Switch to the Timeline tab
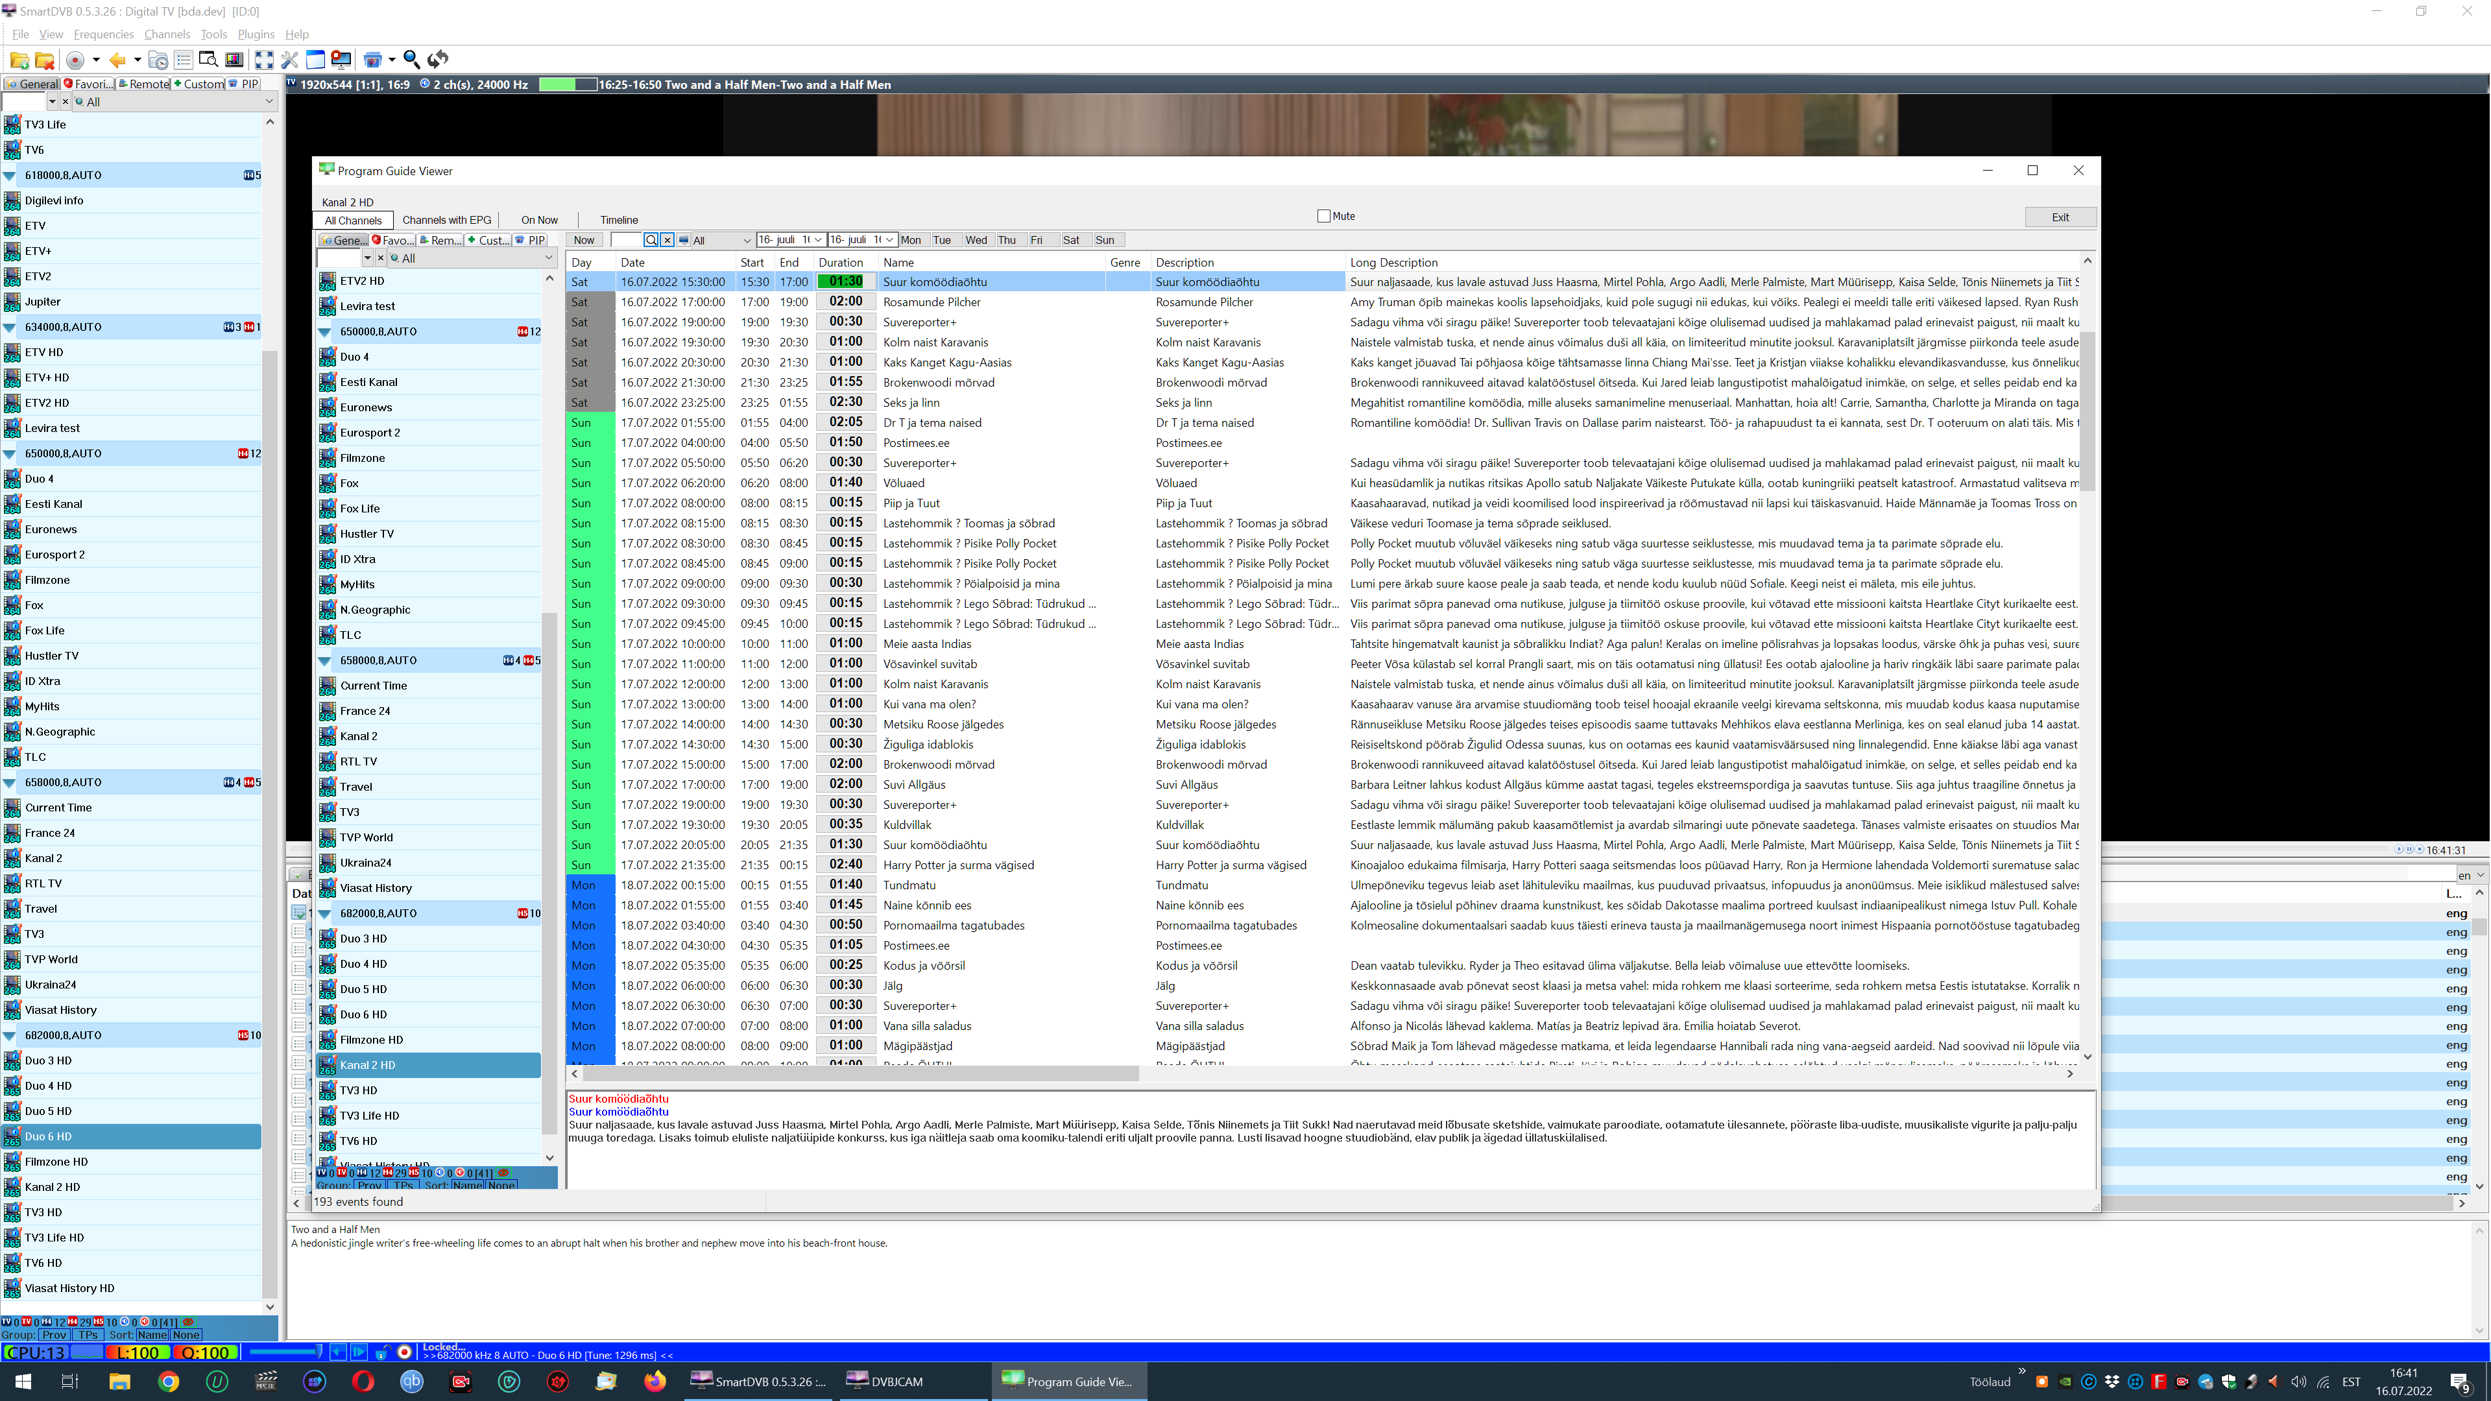The width and height of the screenshot is (2491, 1401). pyautogui.click(x=619, y=221)
